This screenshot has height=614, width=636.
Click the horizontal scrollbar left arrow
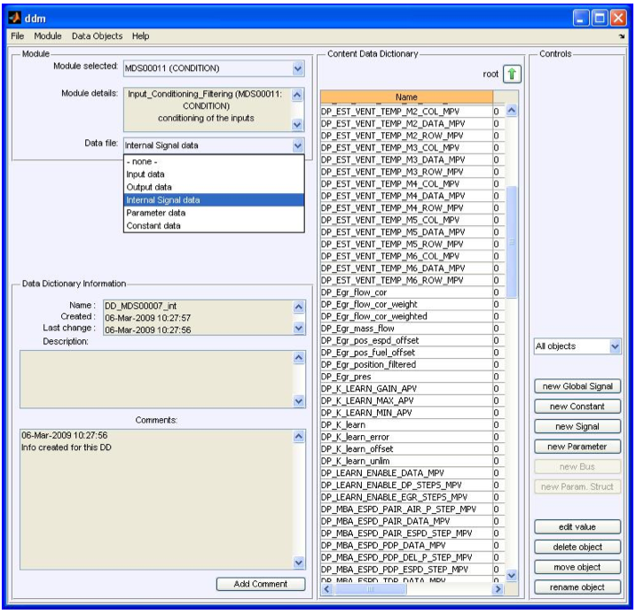[x=327, y=590]
